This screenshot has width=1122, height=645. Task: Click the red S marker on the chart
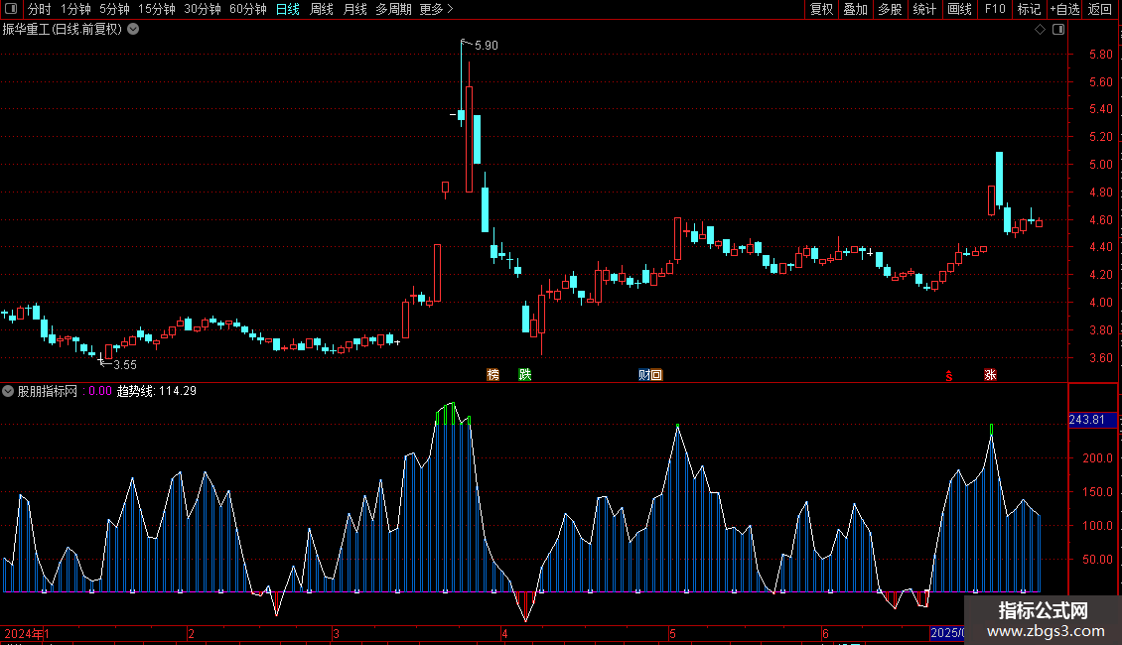[949, 376]
